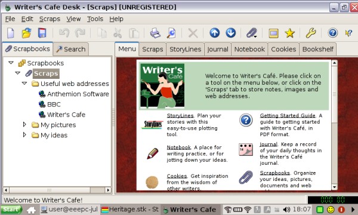The height and width of the screenshot is (215, 358).
Task: Follow the Notebook link in welcome page
Action: 179,148
